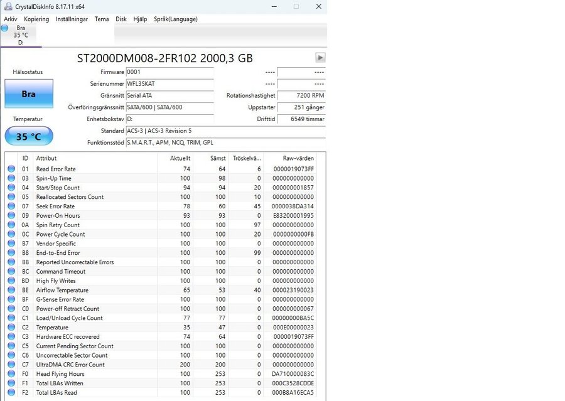Click the Standard field ACS-3 Revision 5
The height and width of the screenshot is (401, 565).
[225, 131]
